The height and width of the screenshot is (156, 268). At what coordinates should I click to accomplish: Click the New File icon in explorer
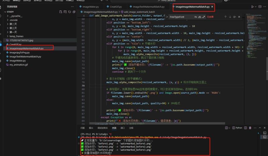61,12
